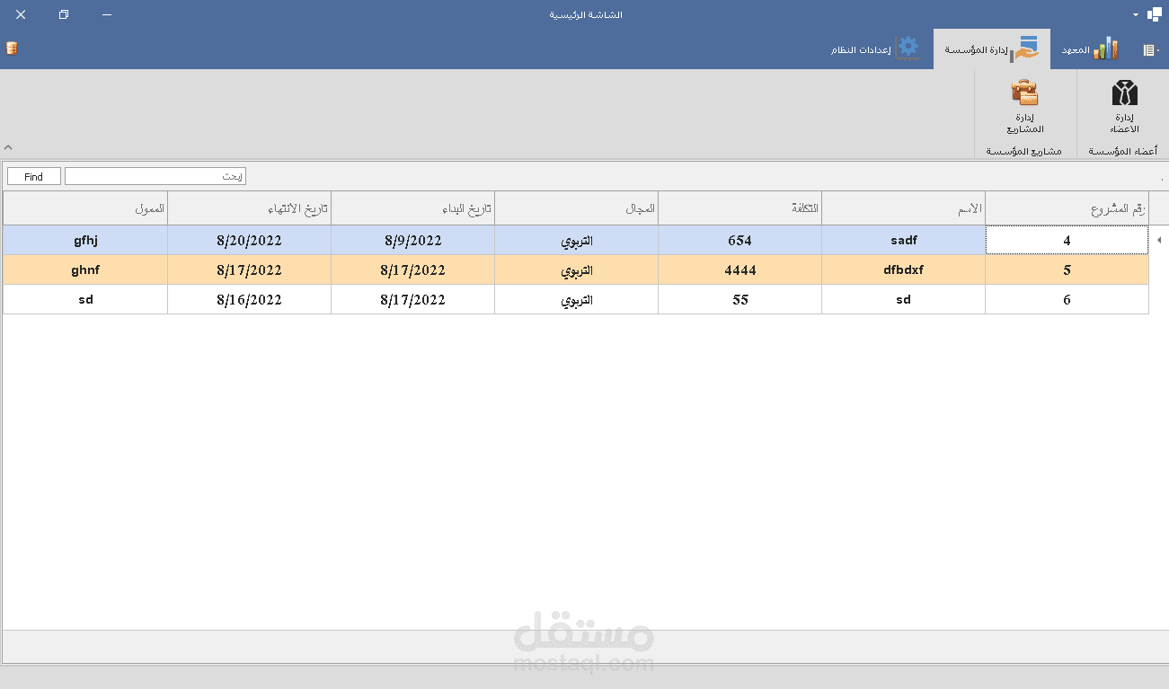The image size is (1169, 689).
Task: Click end date 8/20/2022 cell
Action: (x=250, y=241)
